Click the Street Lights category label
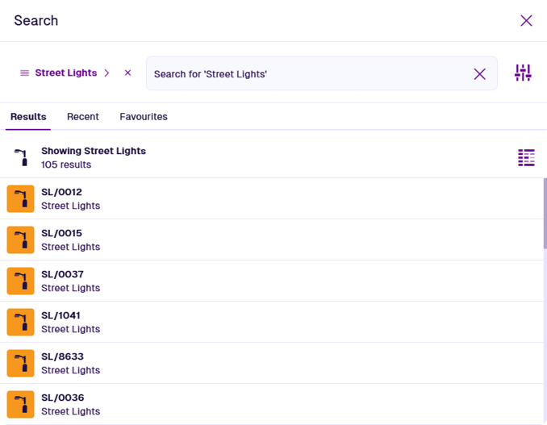Viewport: 547px width, 425px height. tap(66, 73)
